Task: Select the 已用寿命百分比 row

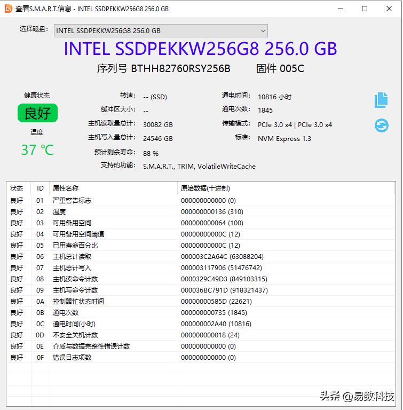Action: (75, 246)
